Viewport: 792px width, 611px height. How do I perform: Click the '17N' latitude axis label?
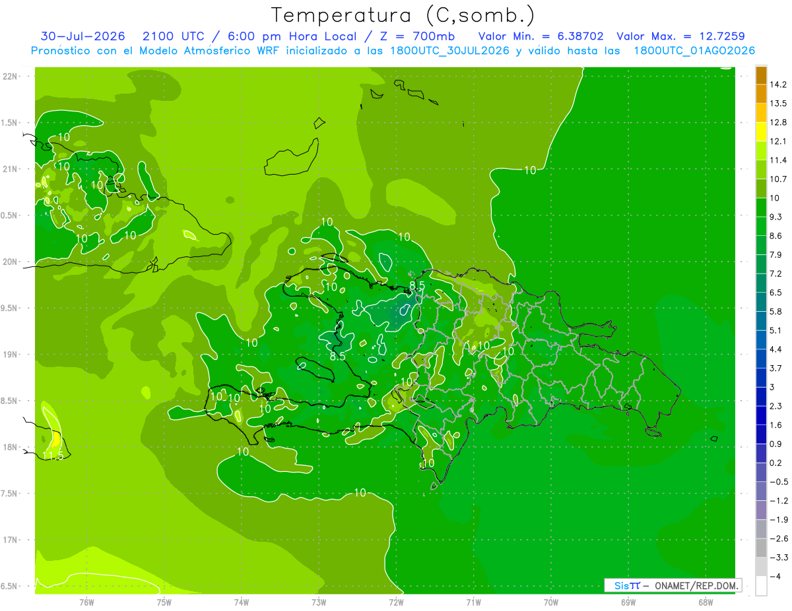coord(9,540)
